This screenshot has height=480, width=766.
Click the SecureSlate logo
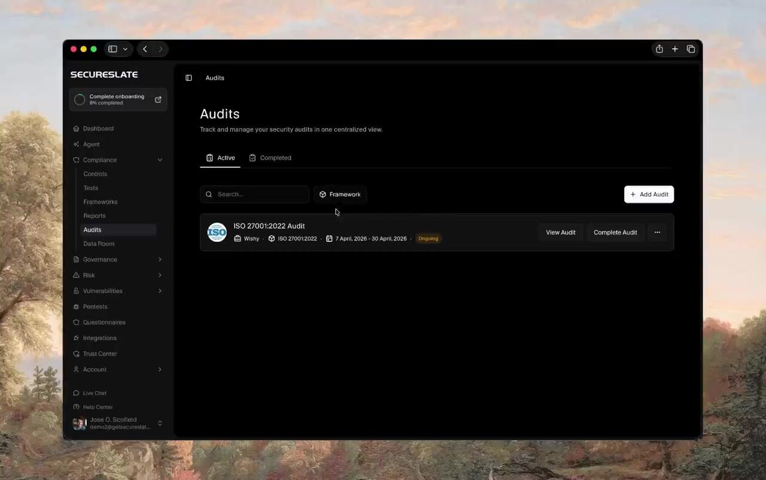(104, 75)
